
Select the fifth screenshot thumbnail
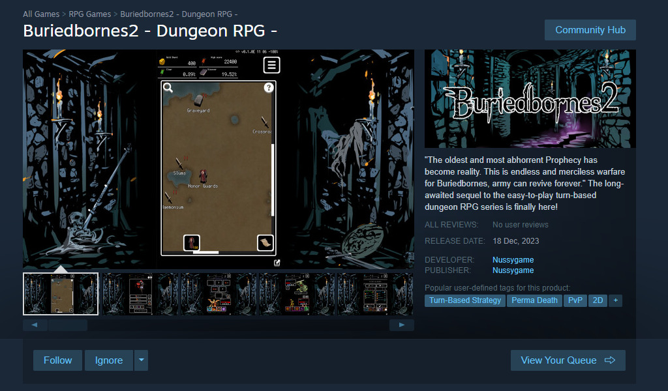coord(375,294)
